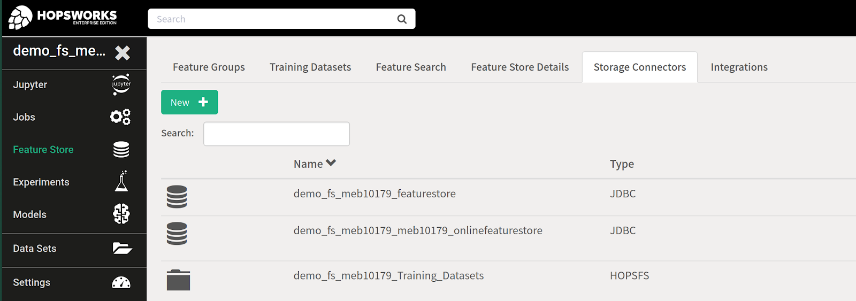Screen dimensions: 856x301
Task: Sort by Name column chevron
Action: (331, 163)
